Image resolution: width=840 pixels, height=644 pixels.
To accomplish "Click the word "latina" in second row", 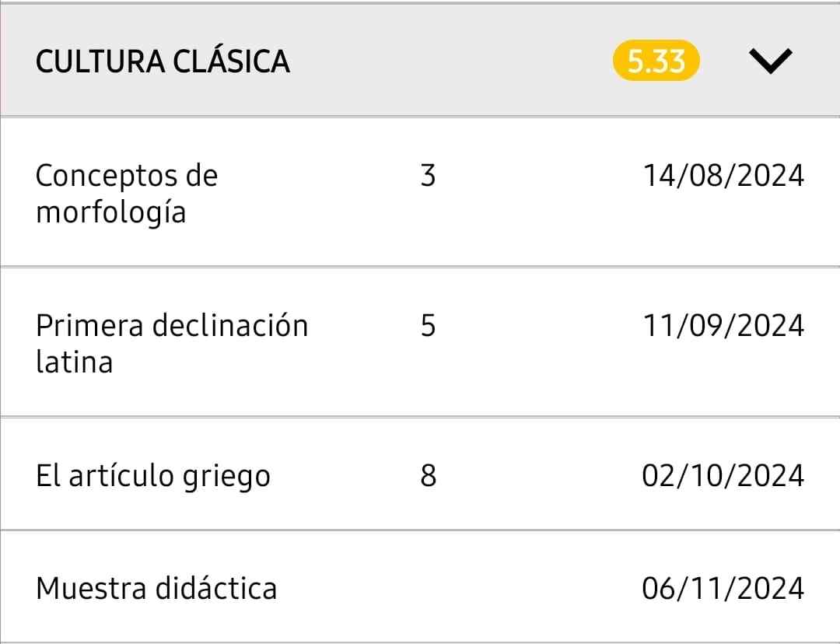I will pos(74,362).
